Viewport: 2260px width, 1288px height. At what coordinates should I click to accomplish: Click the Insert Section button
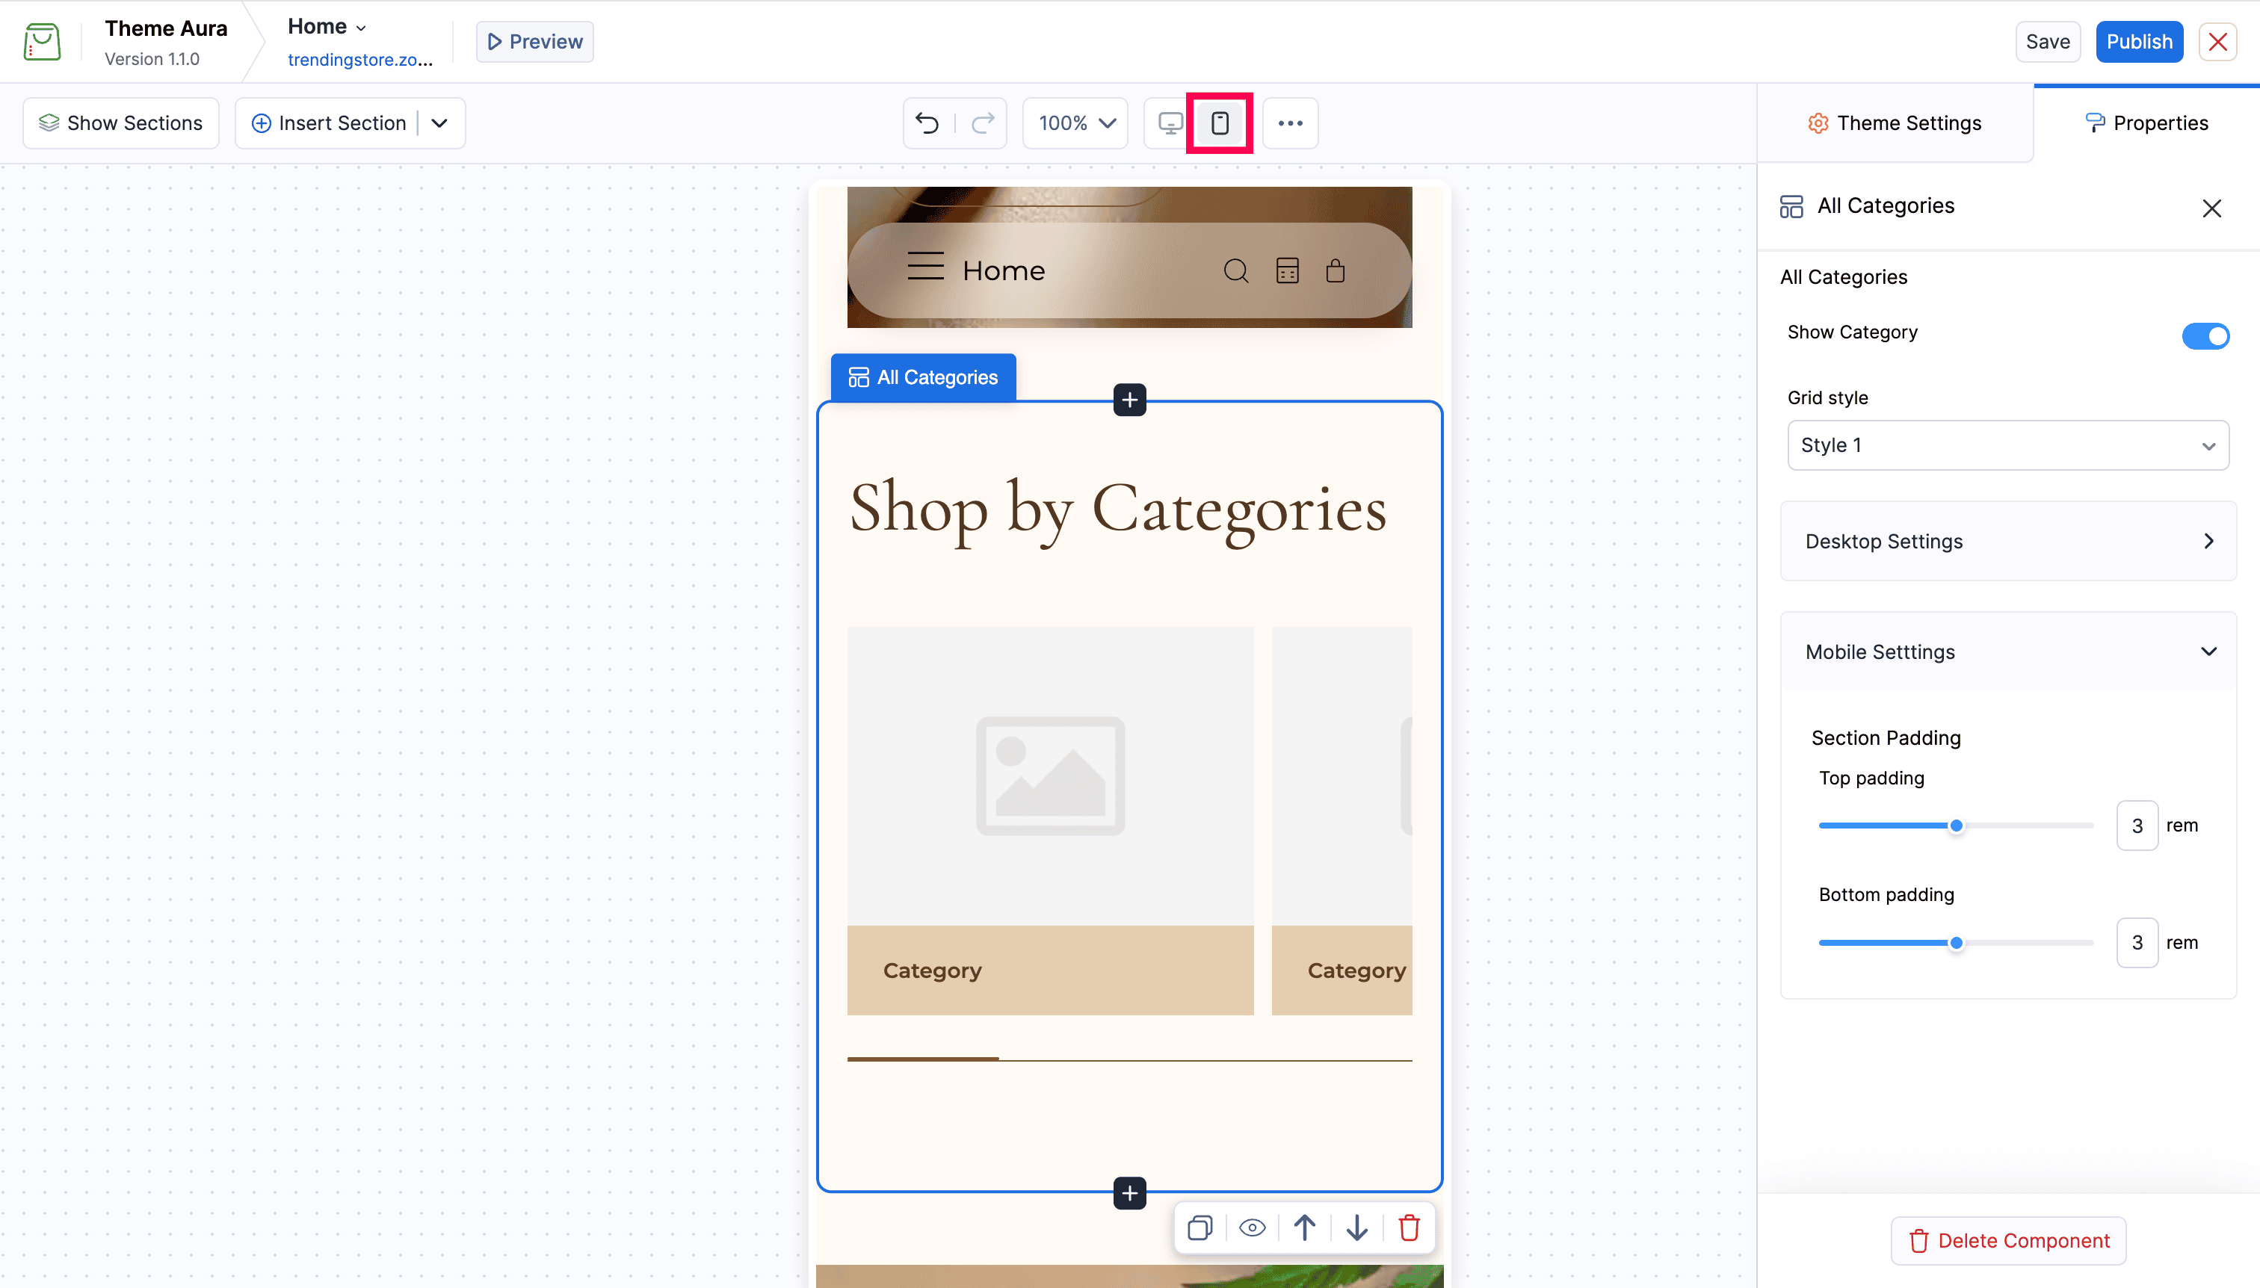tap(328, 123)
